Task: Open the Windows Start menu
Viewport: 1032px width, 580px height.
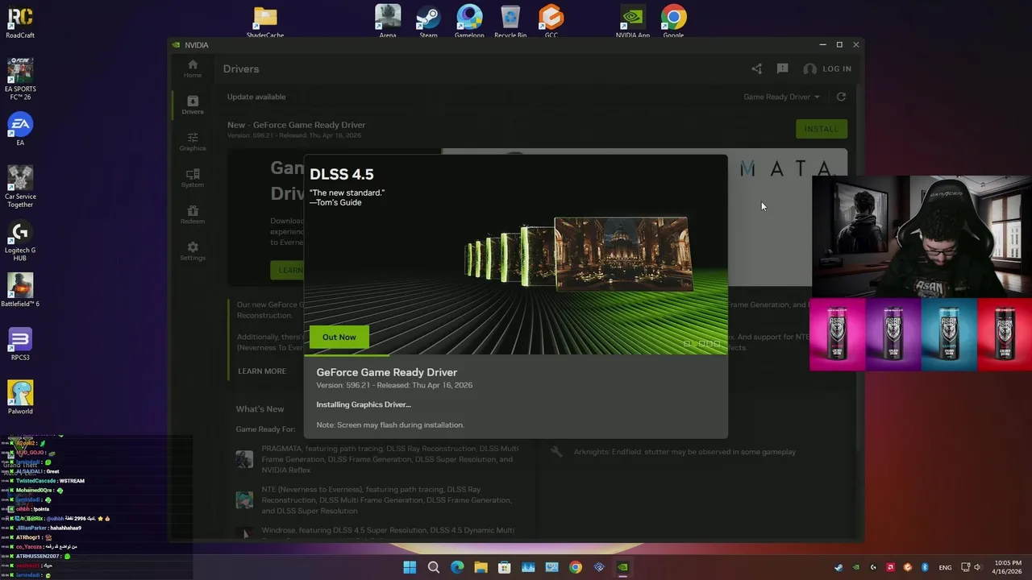Action: (410, 567)
